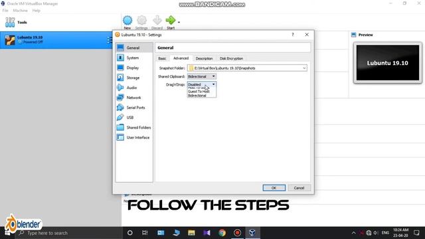Select the Lubuntu 19.10 machine entry
Viewport: 425px width, 239px height.
coord(56,40)
